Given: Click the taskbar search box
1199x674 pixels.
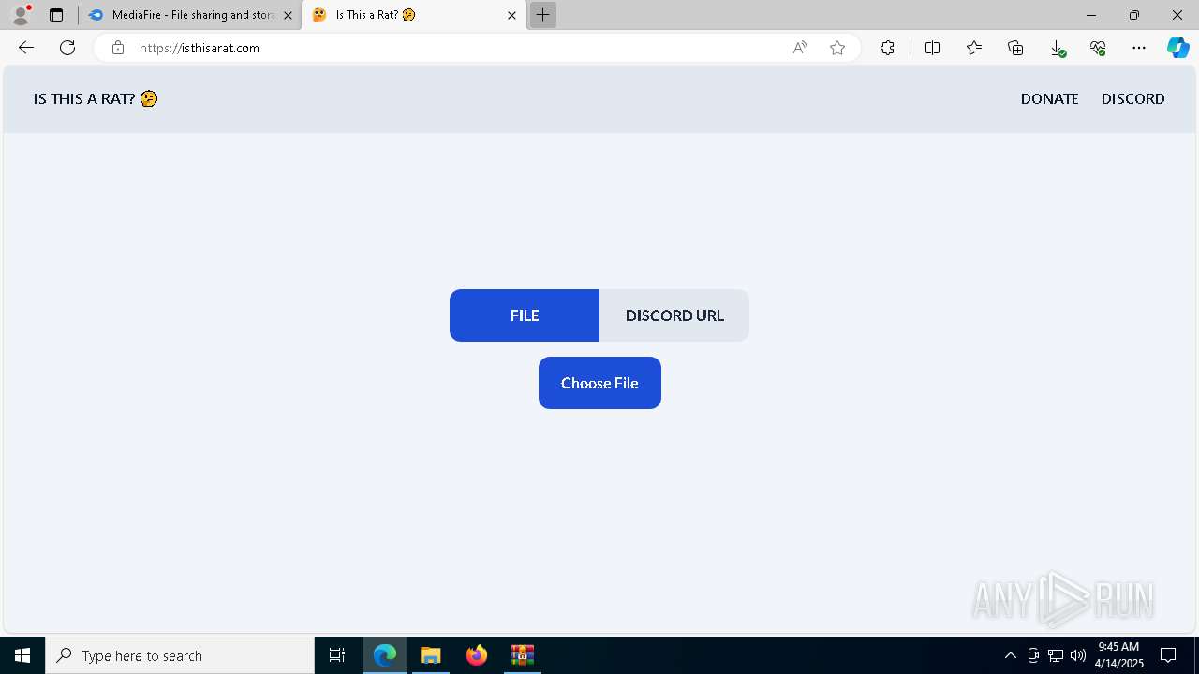Looking at the screenshot, I should click(x=180, y=655).
